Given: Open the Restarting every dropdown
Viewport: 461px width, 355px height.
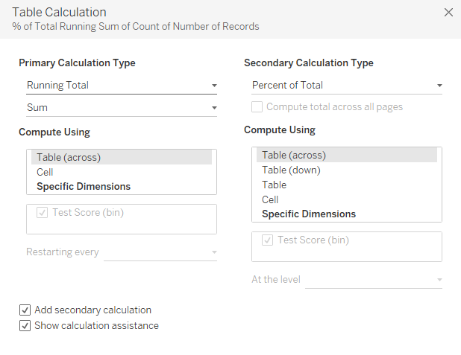Looking at the screenshot, I should coord(160,252).
